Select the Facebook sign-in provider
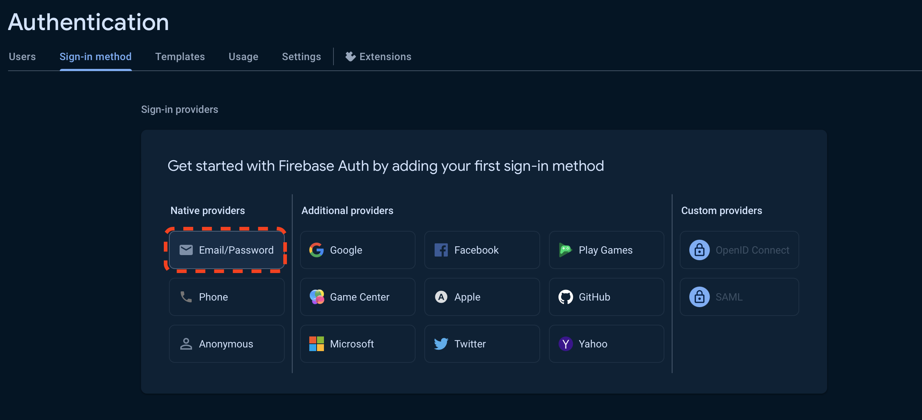Viewport: 922px width, 420px height. point(482,250)
